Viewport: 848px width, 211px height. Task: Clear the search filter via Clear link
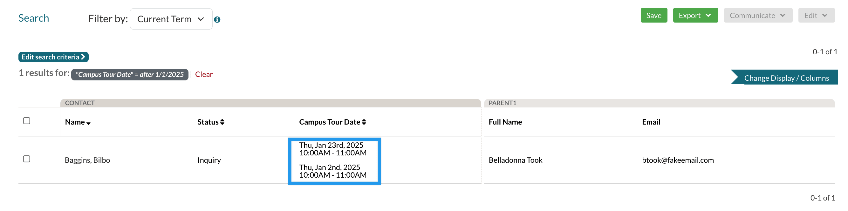[204, 74]
